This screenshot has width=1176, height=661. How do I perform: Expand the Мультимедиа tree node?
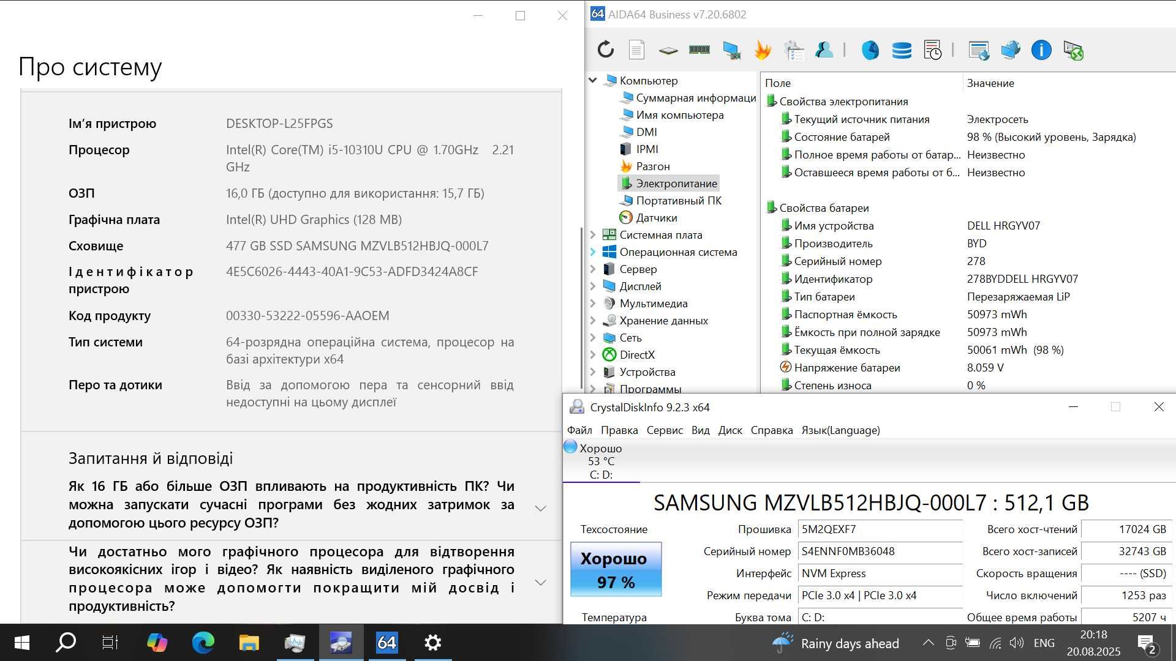[x=592, y=303]
